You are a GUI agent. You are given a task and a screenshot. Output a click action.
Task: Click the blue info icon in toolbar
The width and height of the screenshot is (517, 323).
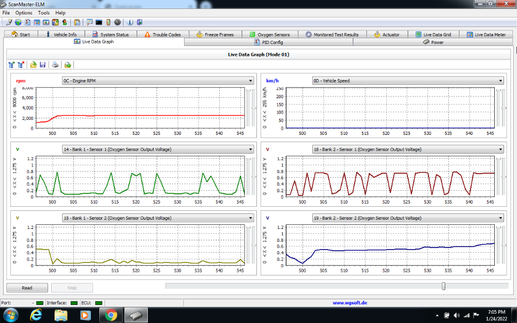click(x=130, y=22)
